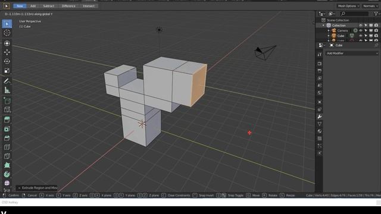Select the Select Box tool
381x214 pixels.
click(x=7, y=24)
